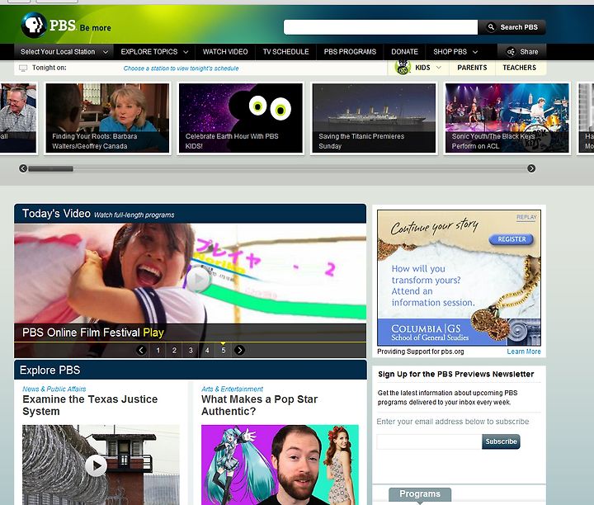Viewport: 594px width, 505px height.
Task: Open News & Public Affairs category link
Action: pyautogui.click(x=54, y=389)
